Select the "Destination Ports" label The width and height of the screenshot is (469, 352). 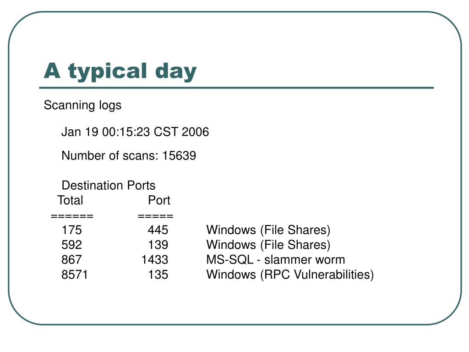(108, 185)
